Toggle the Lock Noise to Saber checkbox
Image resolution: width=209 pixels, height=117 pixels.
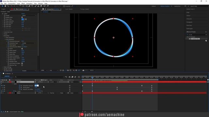(x=22, y=63)
